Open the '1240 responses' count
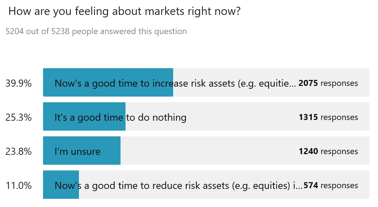 point(328,152)
